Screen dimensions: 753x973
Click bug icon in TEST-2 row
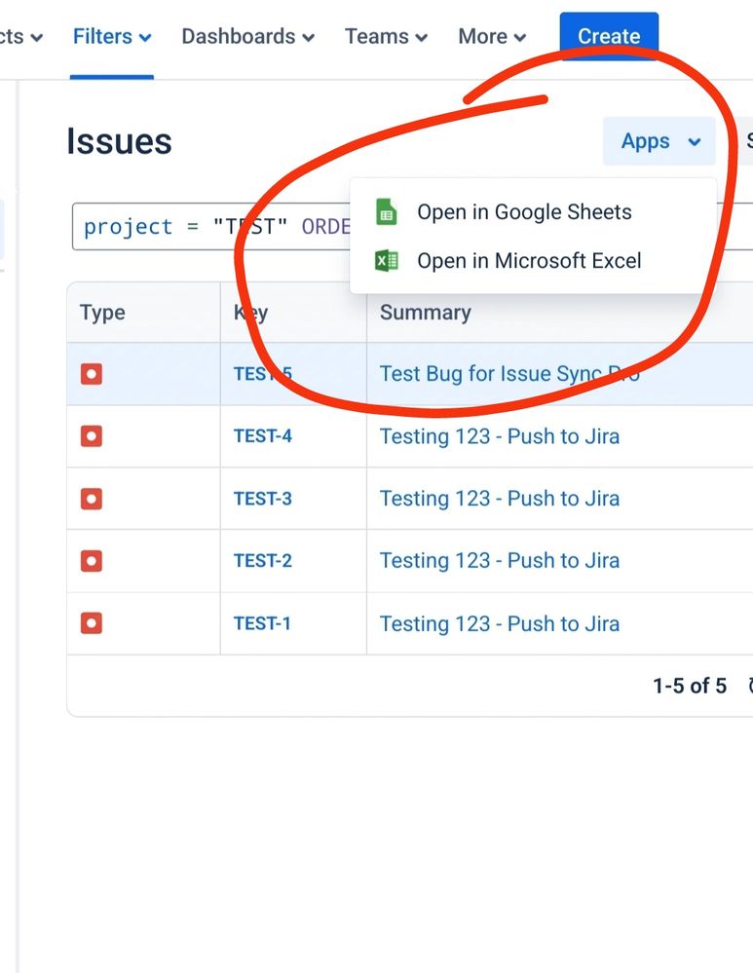[92, 561]
